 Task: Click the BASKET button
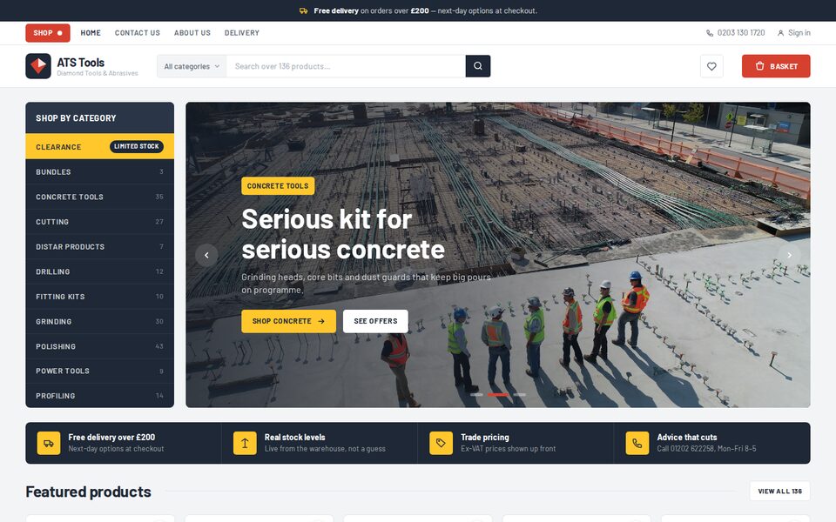click(776, 66)
